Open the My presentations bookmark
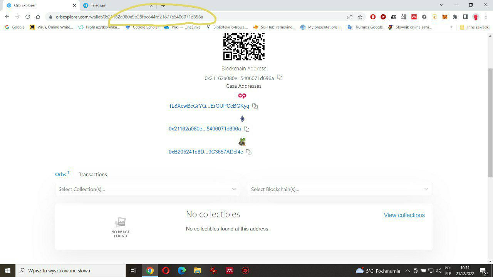Screen dimensions: 493x277 (321, 27)
